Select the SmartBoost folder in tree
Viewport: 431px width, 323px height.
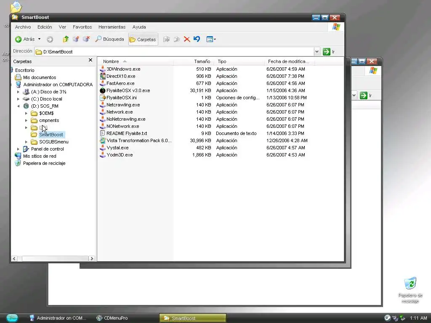51,135
